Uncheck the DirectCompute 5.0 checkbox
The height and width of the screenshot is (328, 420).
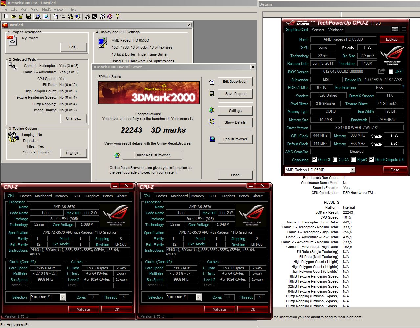point(372,160)
